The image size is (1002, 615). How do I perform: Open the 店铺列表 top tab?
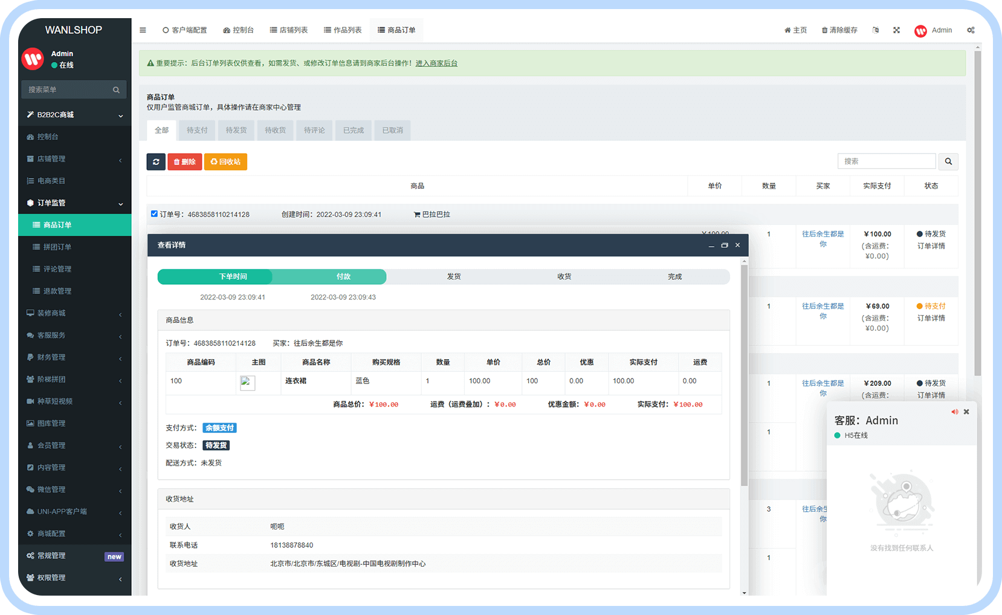289,30
